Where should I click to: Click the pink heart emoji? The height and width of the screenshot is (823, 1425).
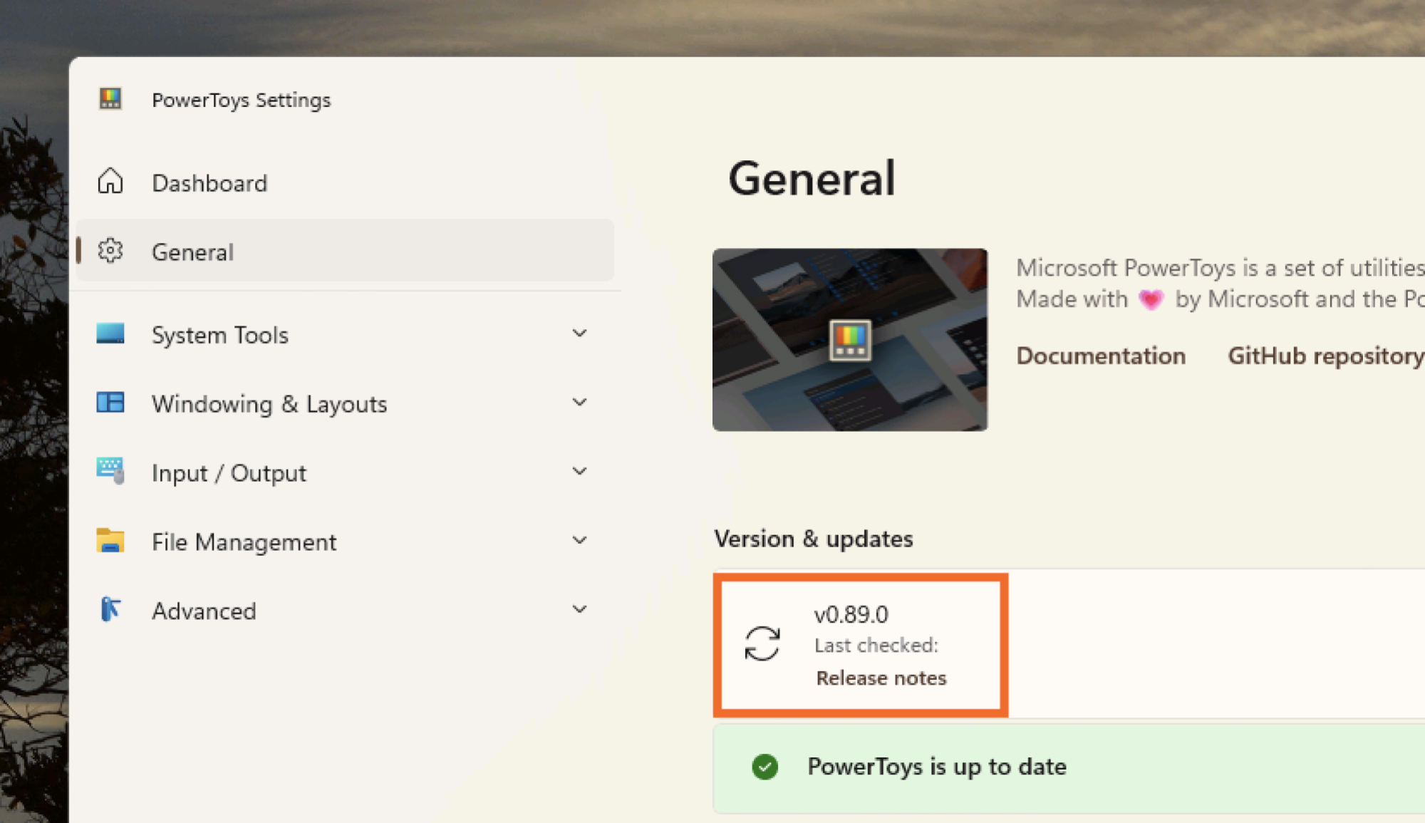pos(1151,299)
